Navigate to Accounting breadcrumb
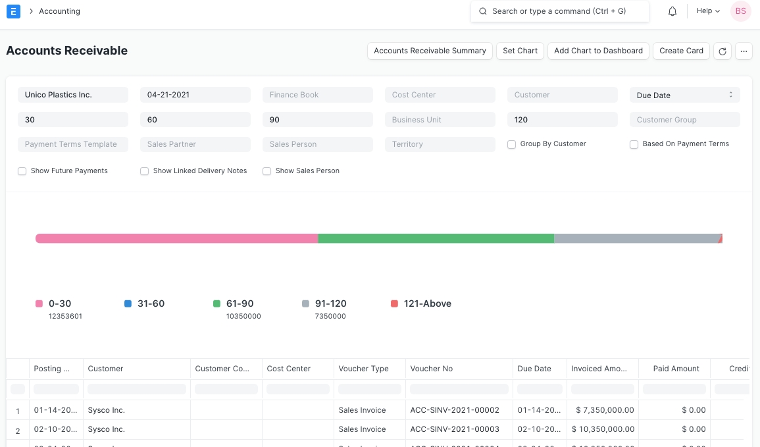The width and height of the screenshot is (760, 447). coord(59,11)
